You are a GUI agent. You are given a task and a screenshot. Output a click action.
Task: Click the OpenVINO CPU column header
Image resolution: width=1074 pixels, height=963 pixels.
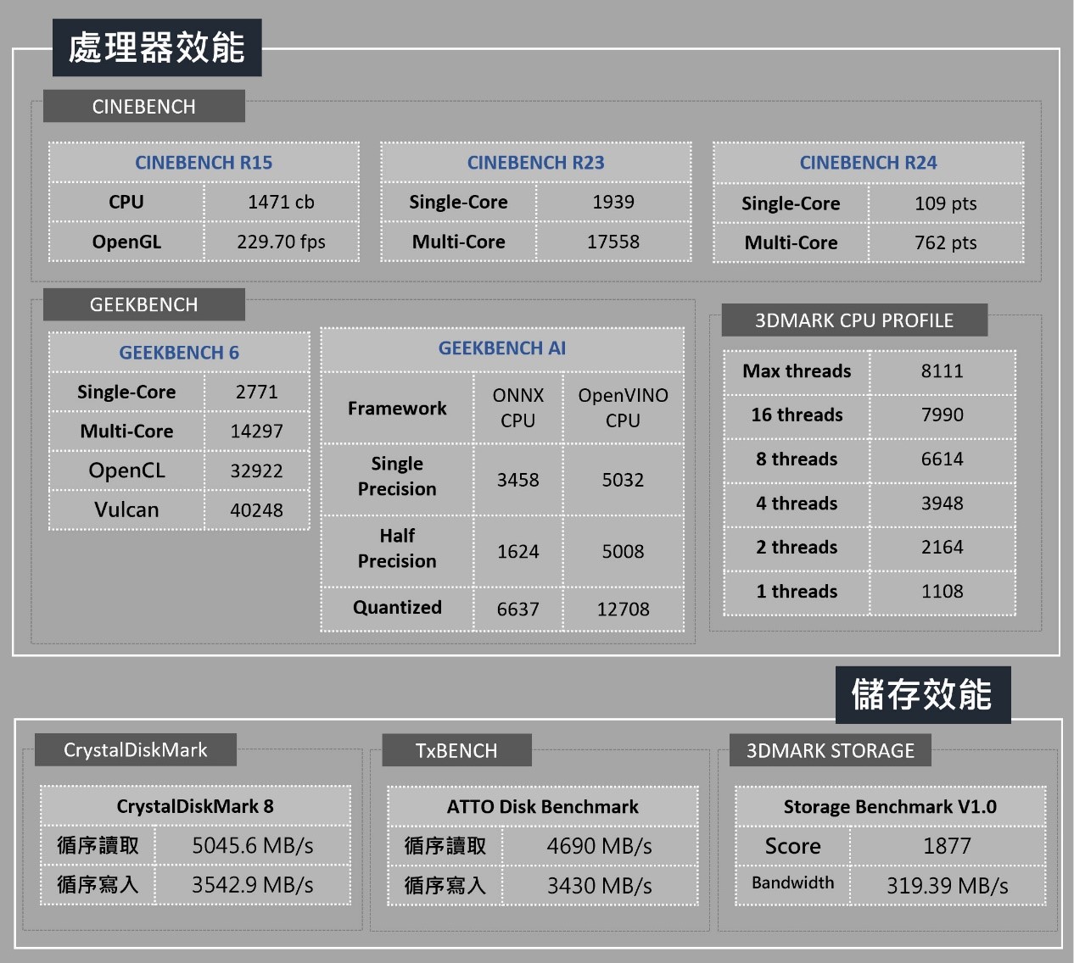tap(624, 408)
